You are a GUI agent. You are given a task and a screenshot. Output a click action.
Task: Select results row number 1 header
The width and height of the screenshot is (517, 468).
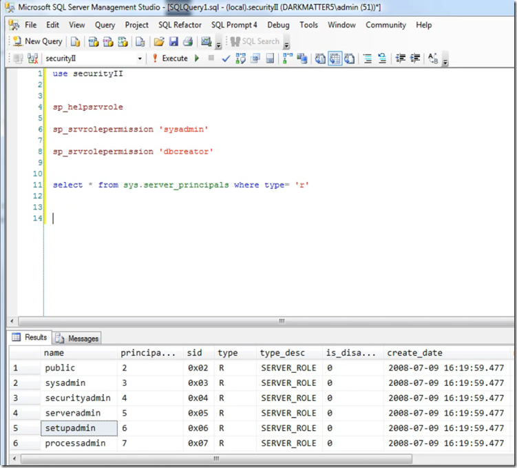25,368
